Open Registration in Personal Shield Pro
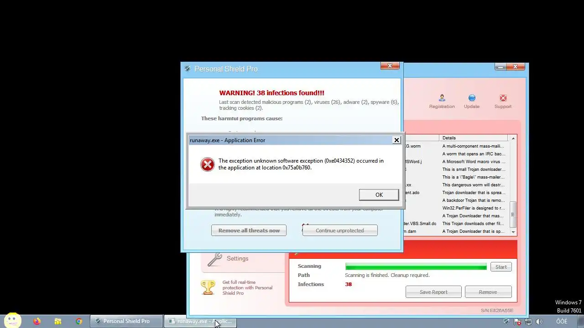The height and width of the screenshot is (328, 584). pyautogui.click(x=442, y=101)
